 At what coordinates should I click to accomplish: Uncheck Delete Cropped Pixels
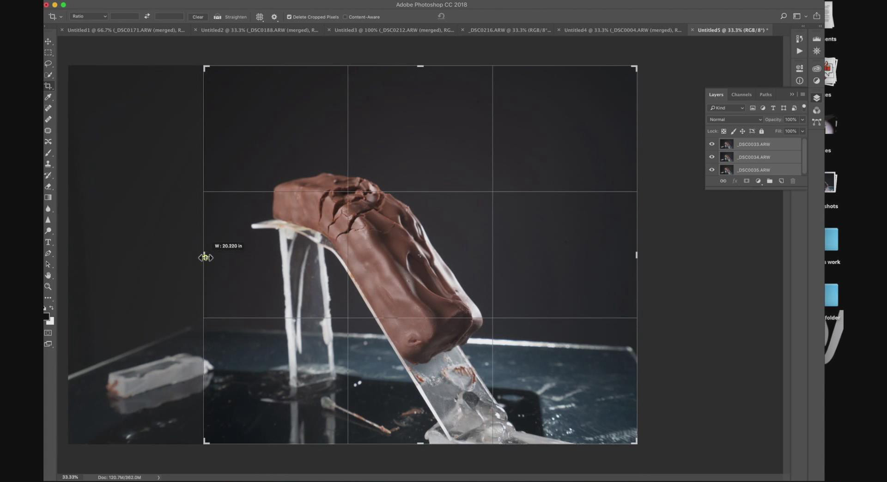(x=289, y=17)
